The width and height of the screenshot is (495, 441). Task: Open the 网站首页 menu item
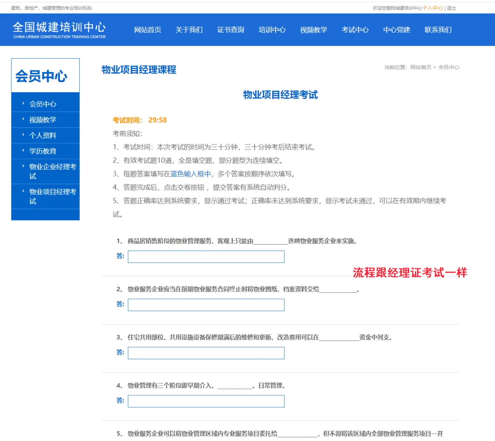tap(148, 30)
